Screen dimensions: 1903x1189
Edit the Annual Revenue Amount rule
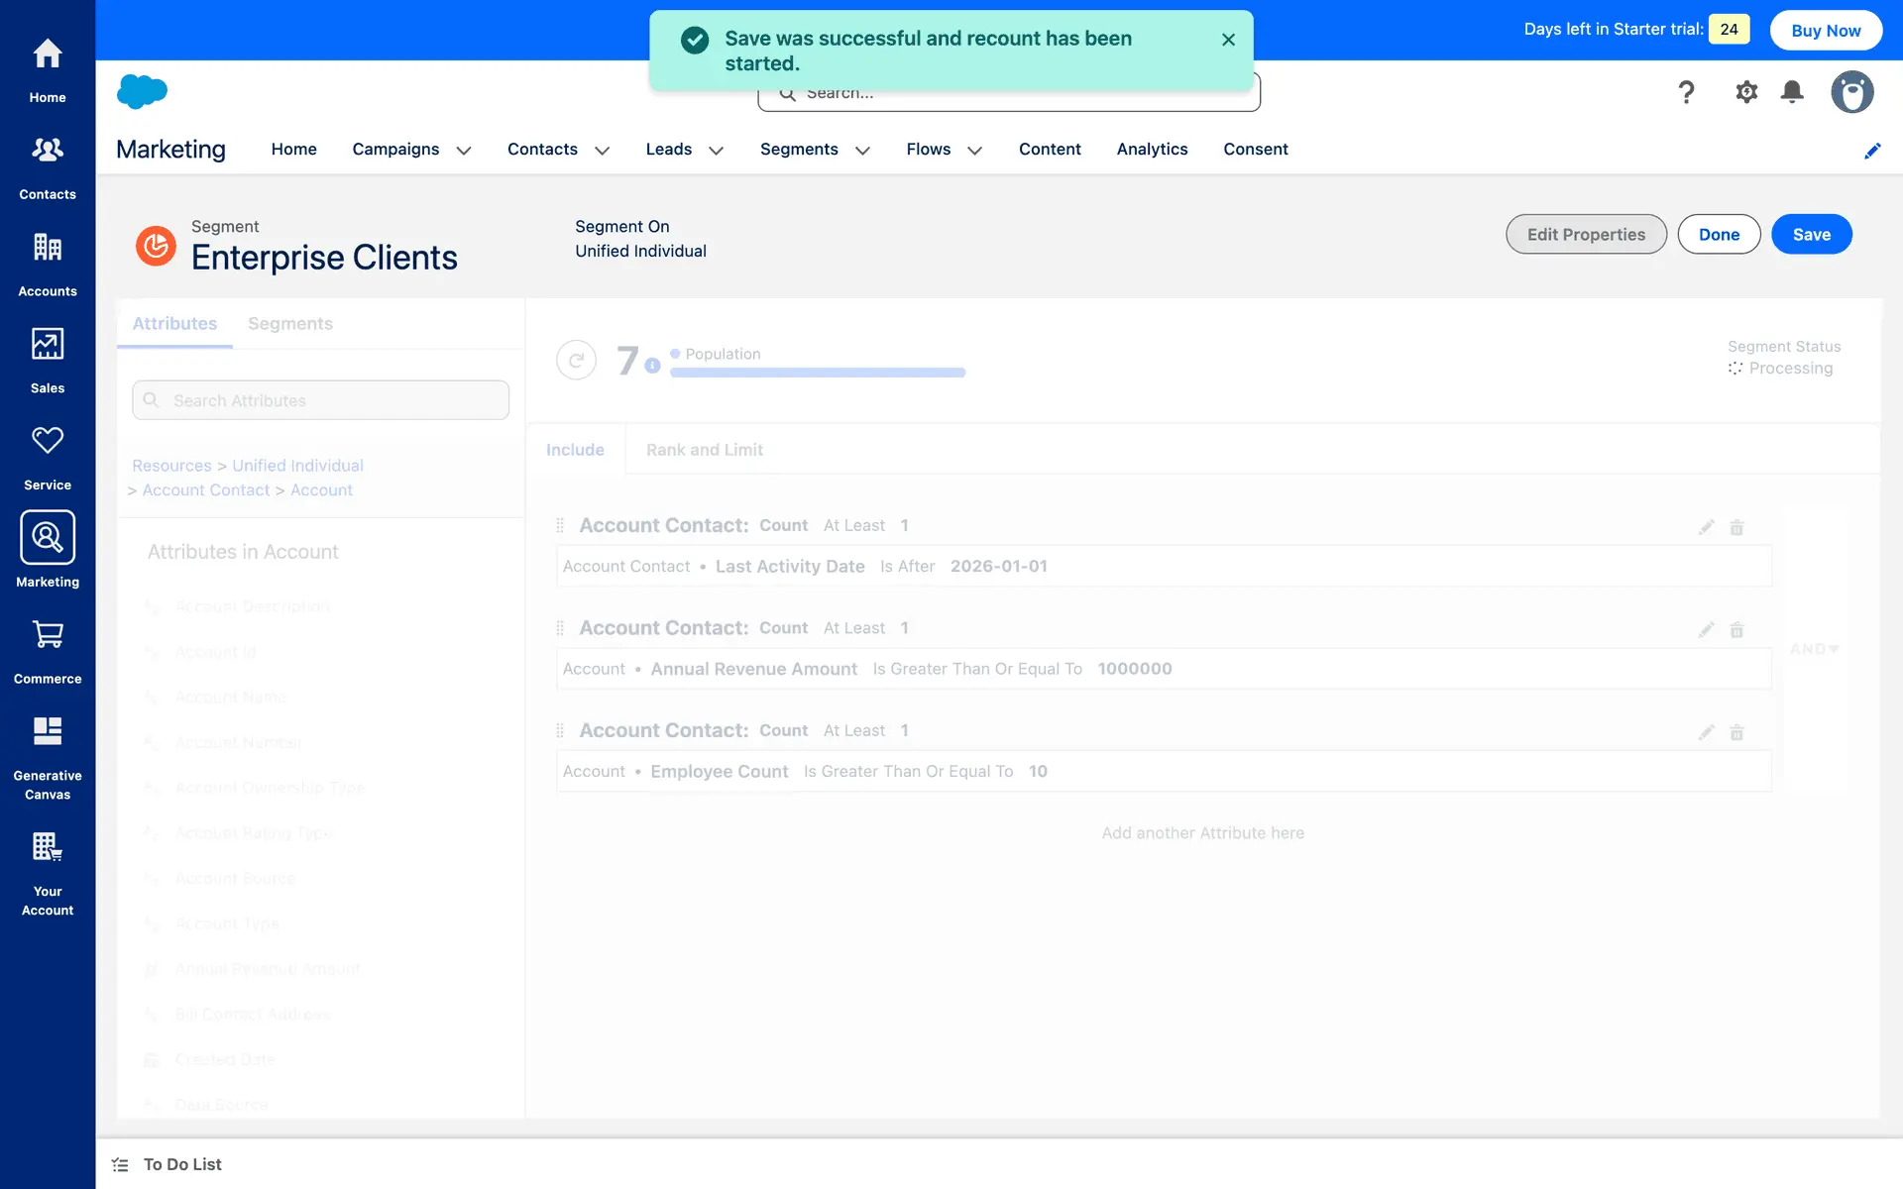(1706, 630)
